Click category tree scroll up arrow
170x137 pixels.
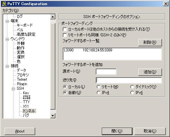pos(53,17)
